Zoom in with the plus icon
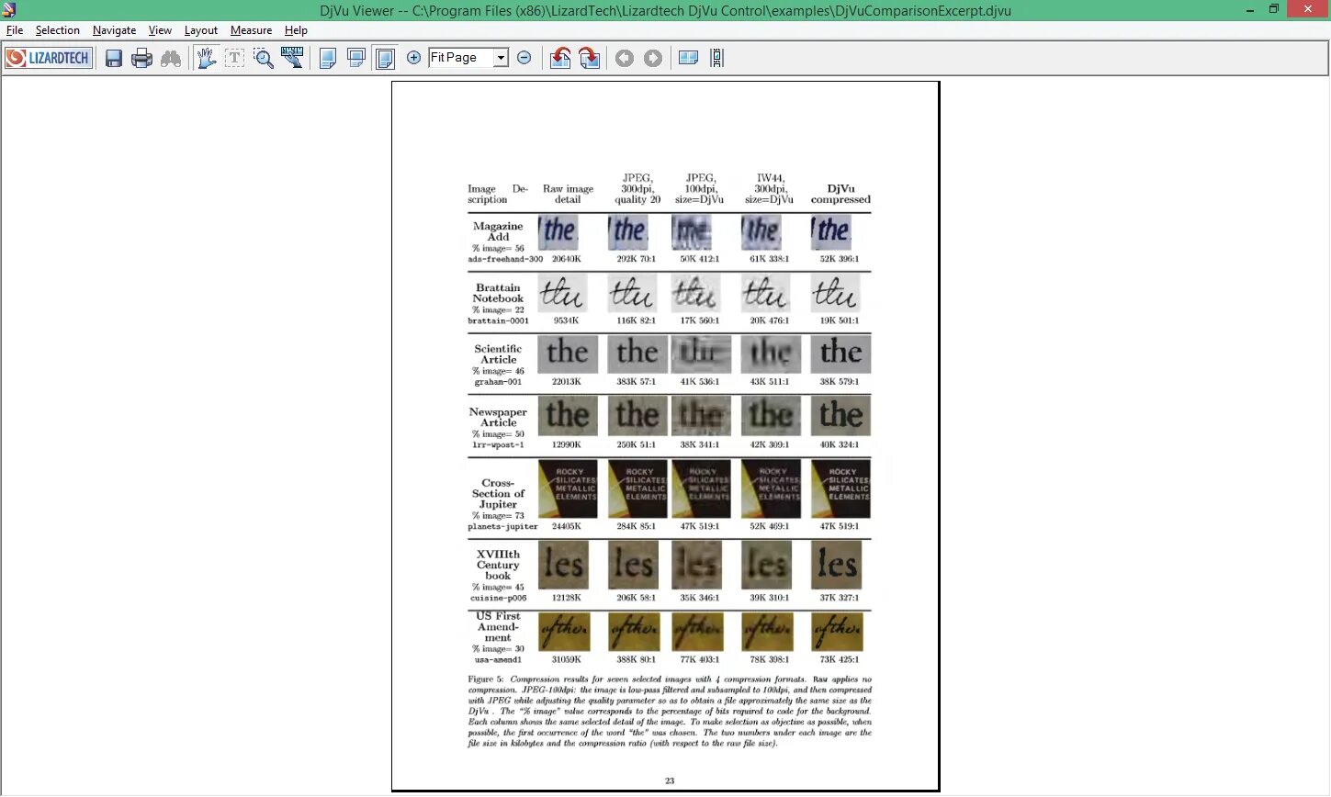 click(x=414, y=58)
